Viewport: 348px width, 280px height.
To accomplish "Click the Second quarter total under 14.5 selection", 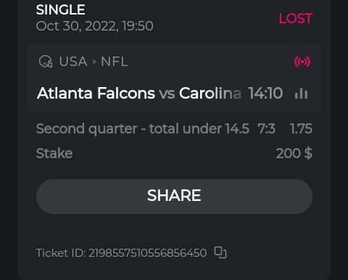I will tap(142, 128).
